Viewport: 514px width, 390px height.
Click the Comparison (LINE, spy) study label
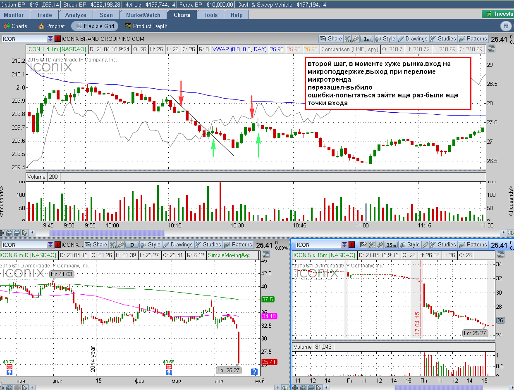click(x=350, y=49)
